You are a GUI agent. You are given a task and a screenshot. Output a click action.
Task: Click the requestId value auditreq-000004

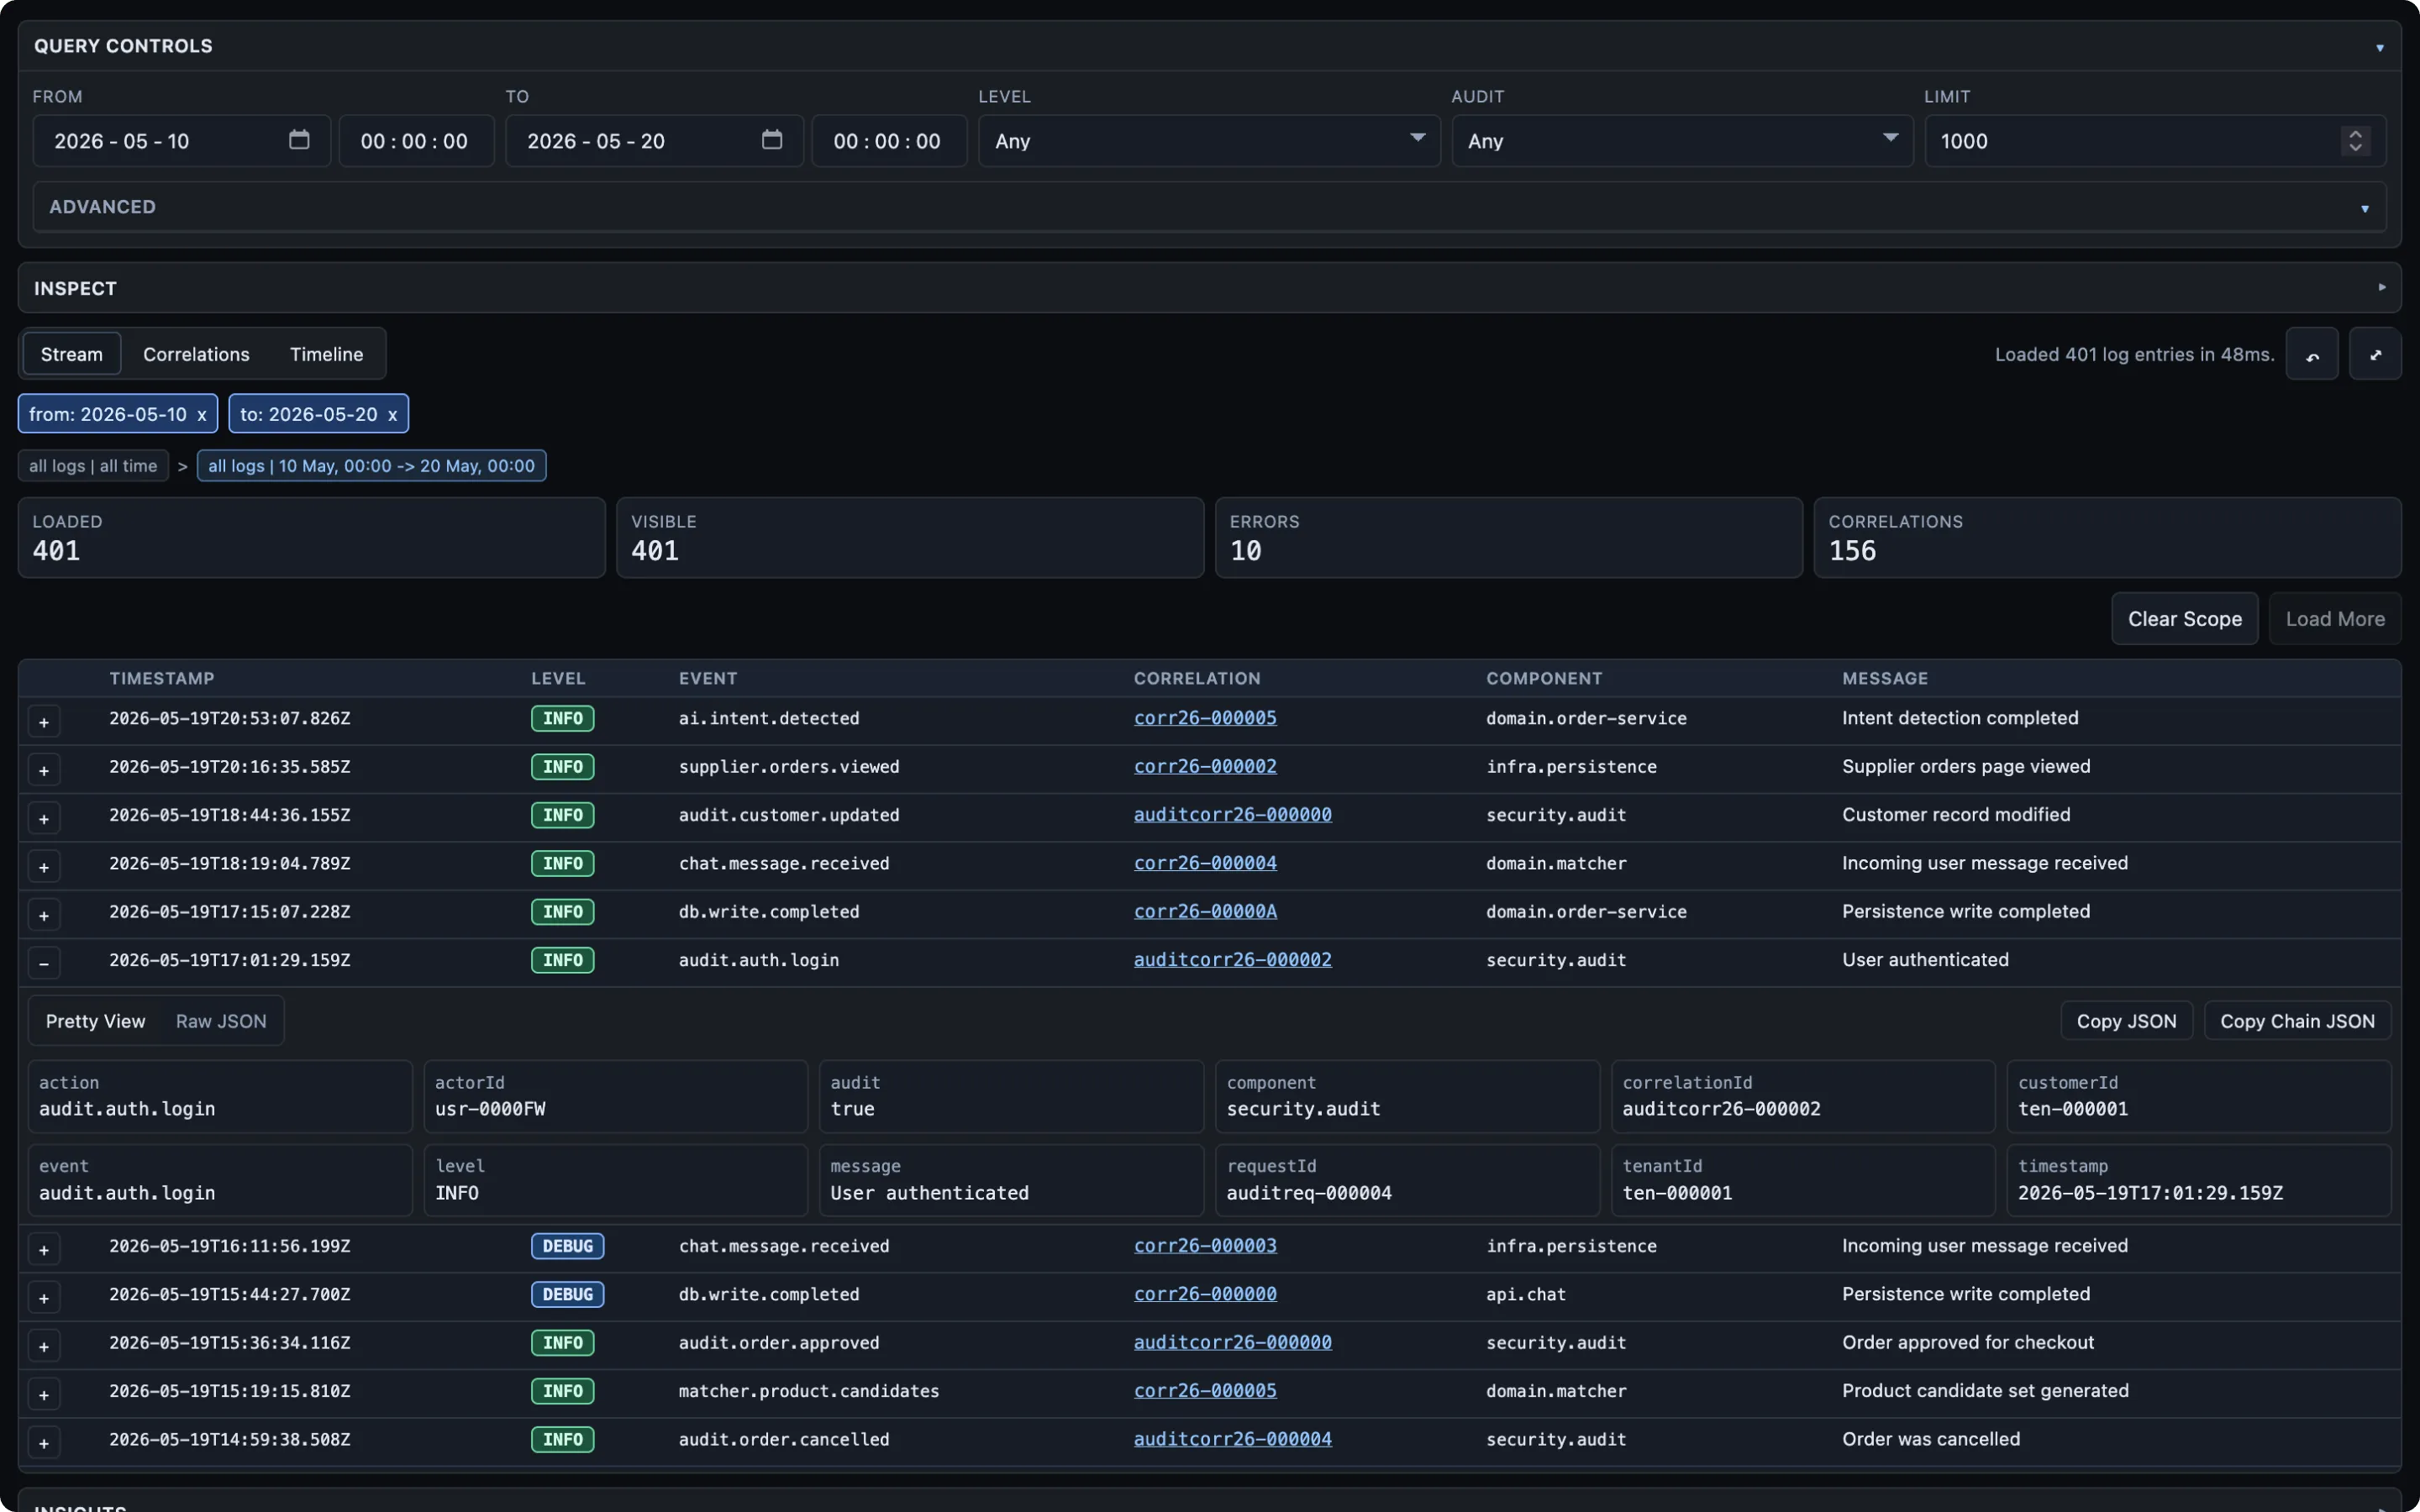click(1309, 1193)
